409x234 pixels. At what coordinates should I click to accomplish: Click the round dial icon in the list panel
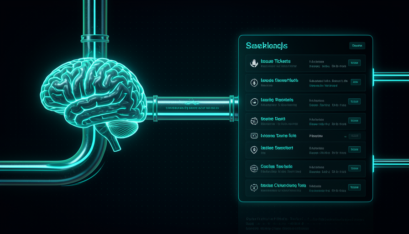[254, 102]
